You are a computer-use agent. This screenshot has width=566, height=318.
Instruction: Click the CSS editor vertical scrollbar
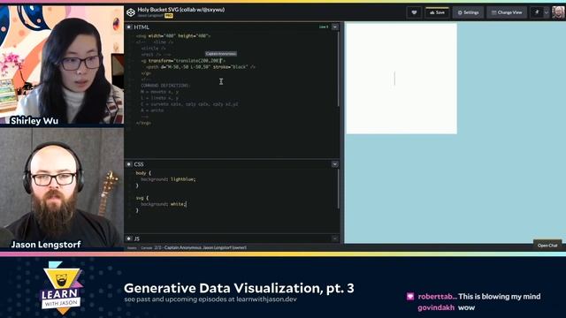pyautogui.click(x=338, y=188)
